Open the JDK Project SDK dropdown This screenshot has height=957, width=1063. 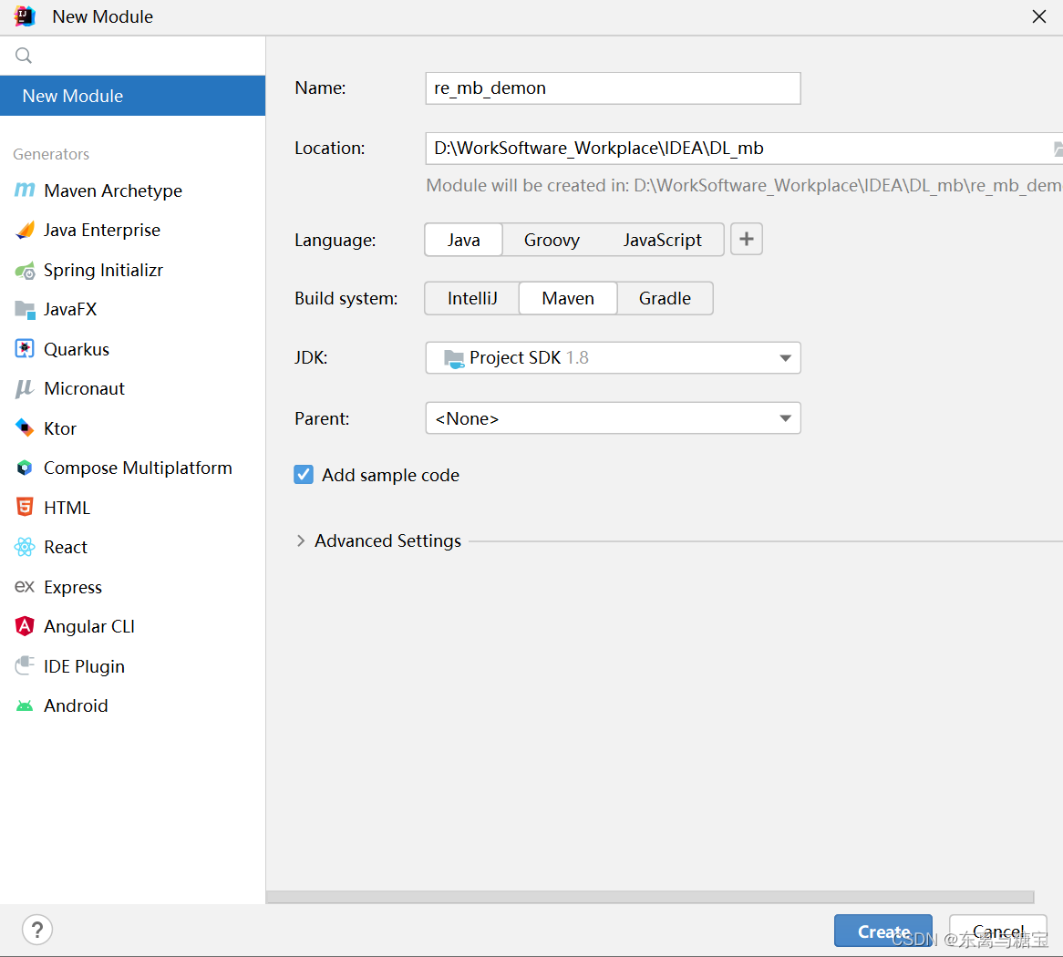(x=613, y=358)
